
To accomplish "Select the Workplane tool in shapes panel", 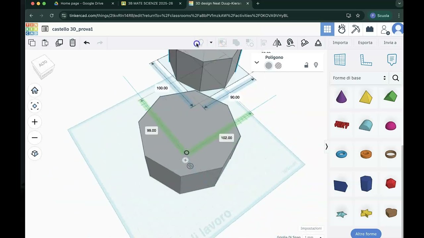I will point(340,60).
